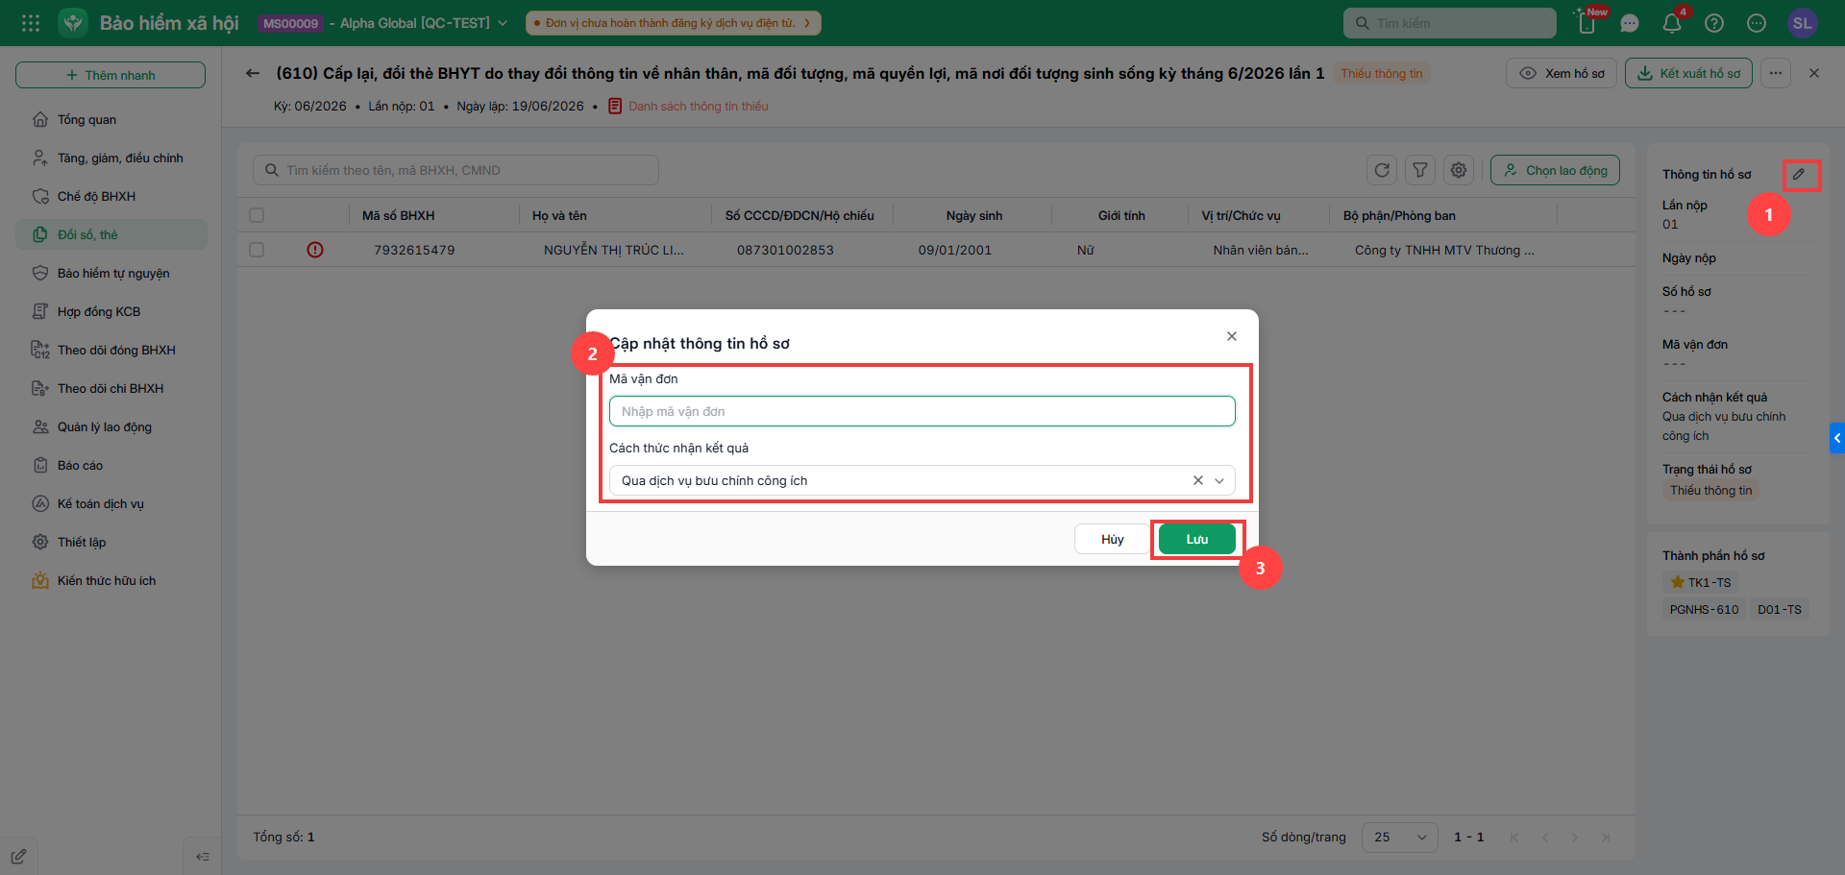Open Tổng quan in sidebar
Screen dimensions: 1845x875
pos(111,119)
